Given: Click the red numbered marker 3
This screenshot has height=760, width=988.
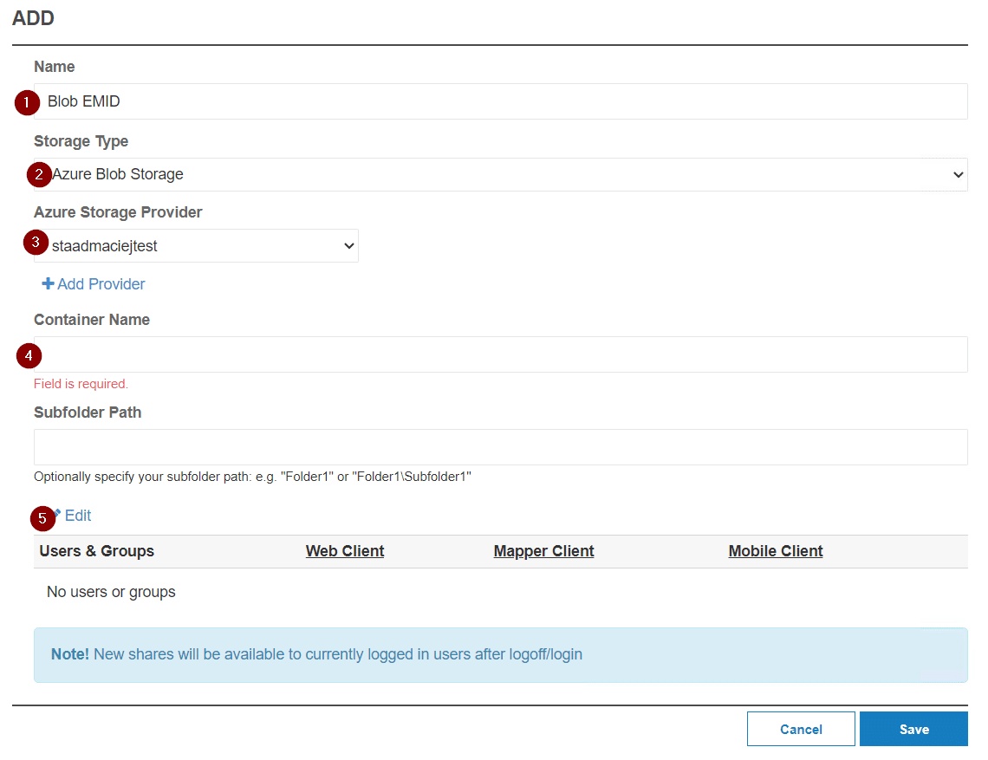Looking at the screenshot, I should click(x=36, y=242).
